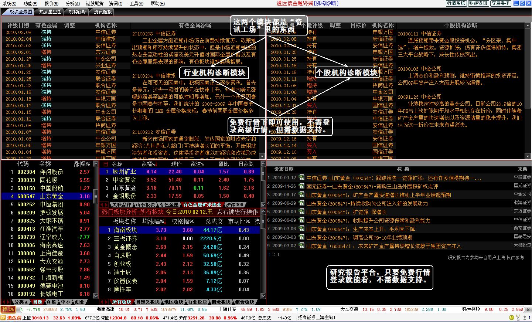
Task: Sort sector list by 总成交 header
Action: [214, 221]
